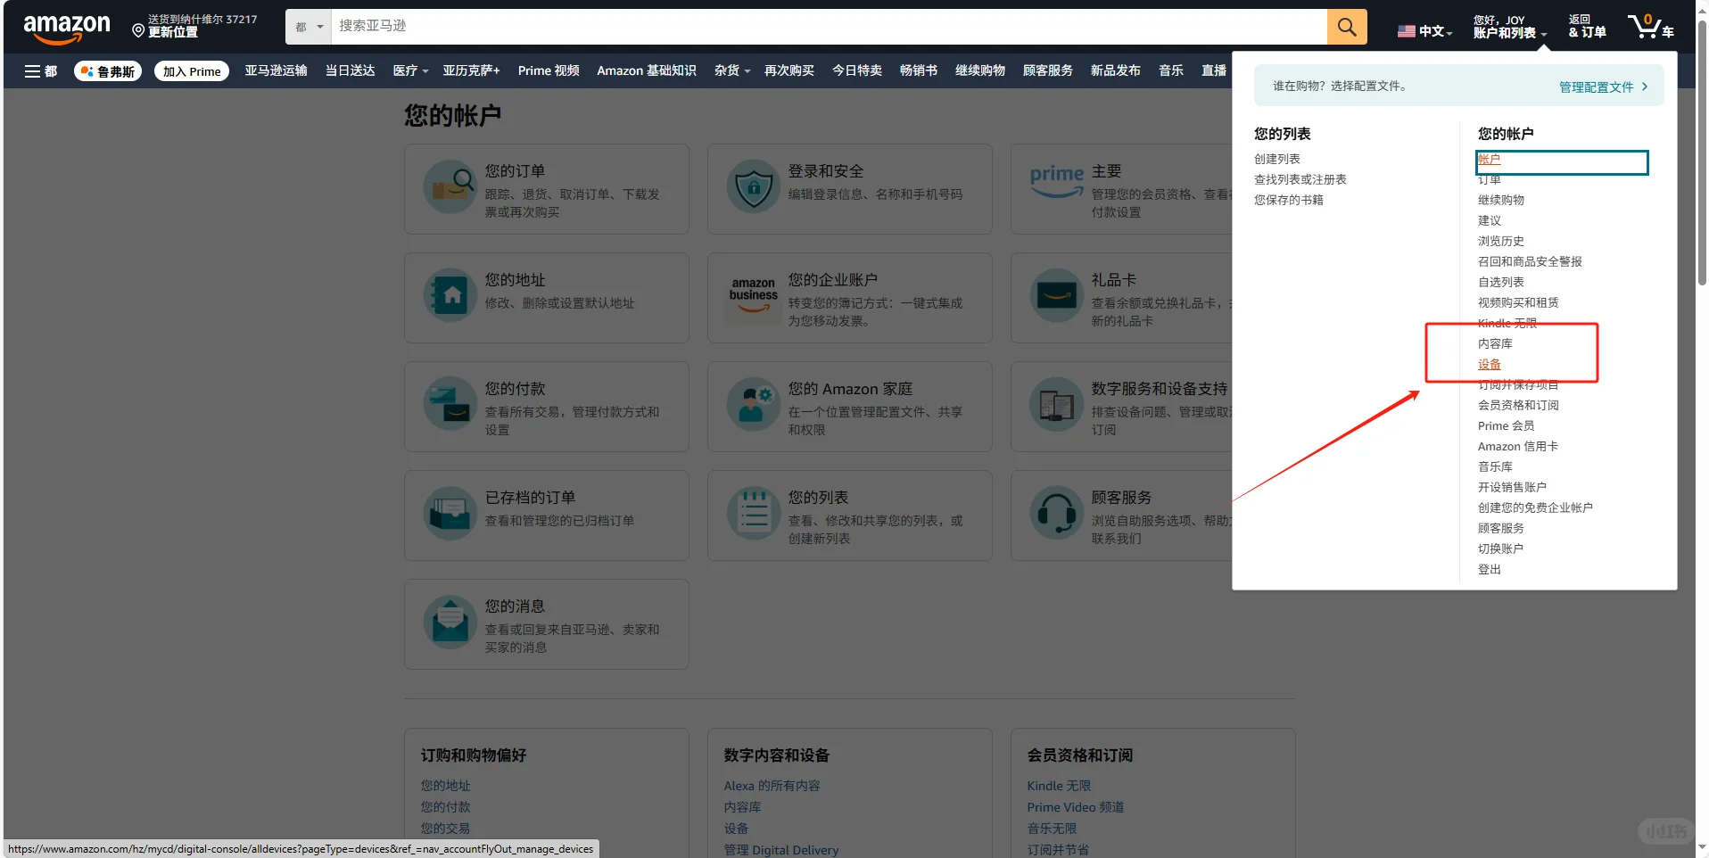The width and height of the screenshot is (1709, 858).
Task: Click the 礼品卡 gift card icon
Action: 1057,296
